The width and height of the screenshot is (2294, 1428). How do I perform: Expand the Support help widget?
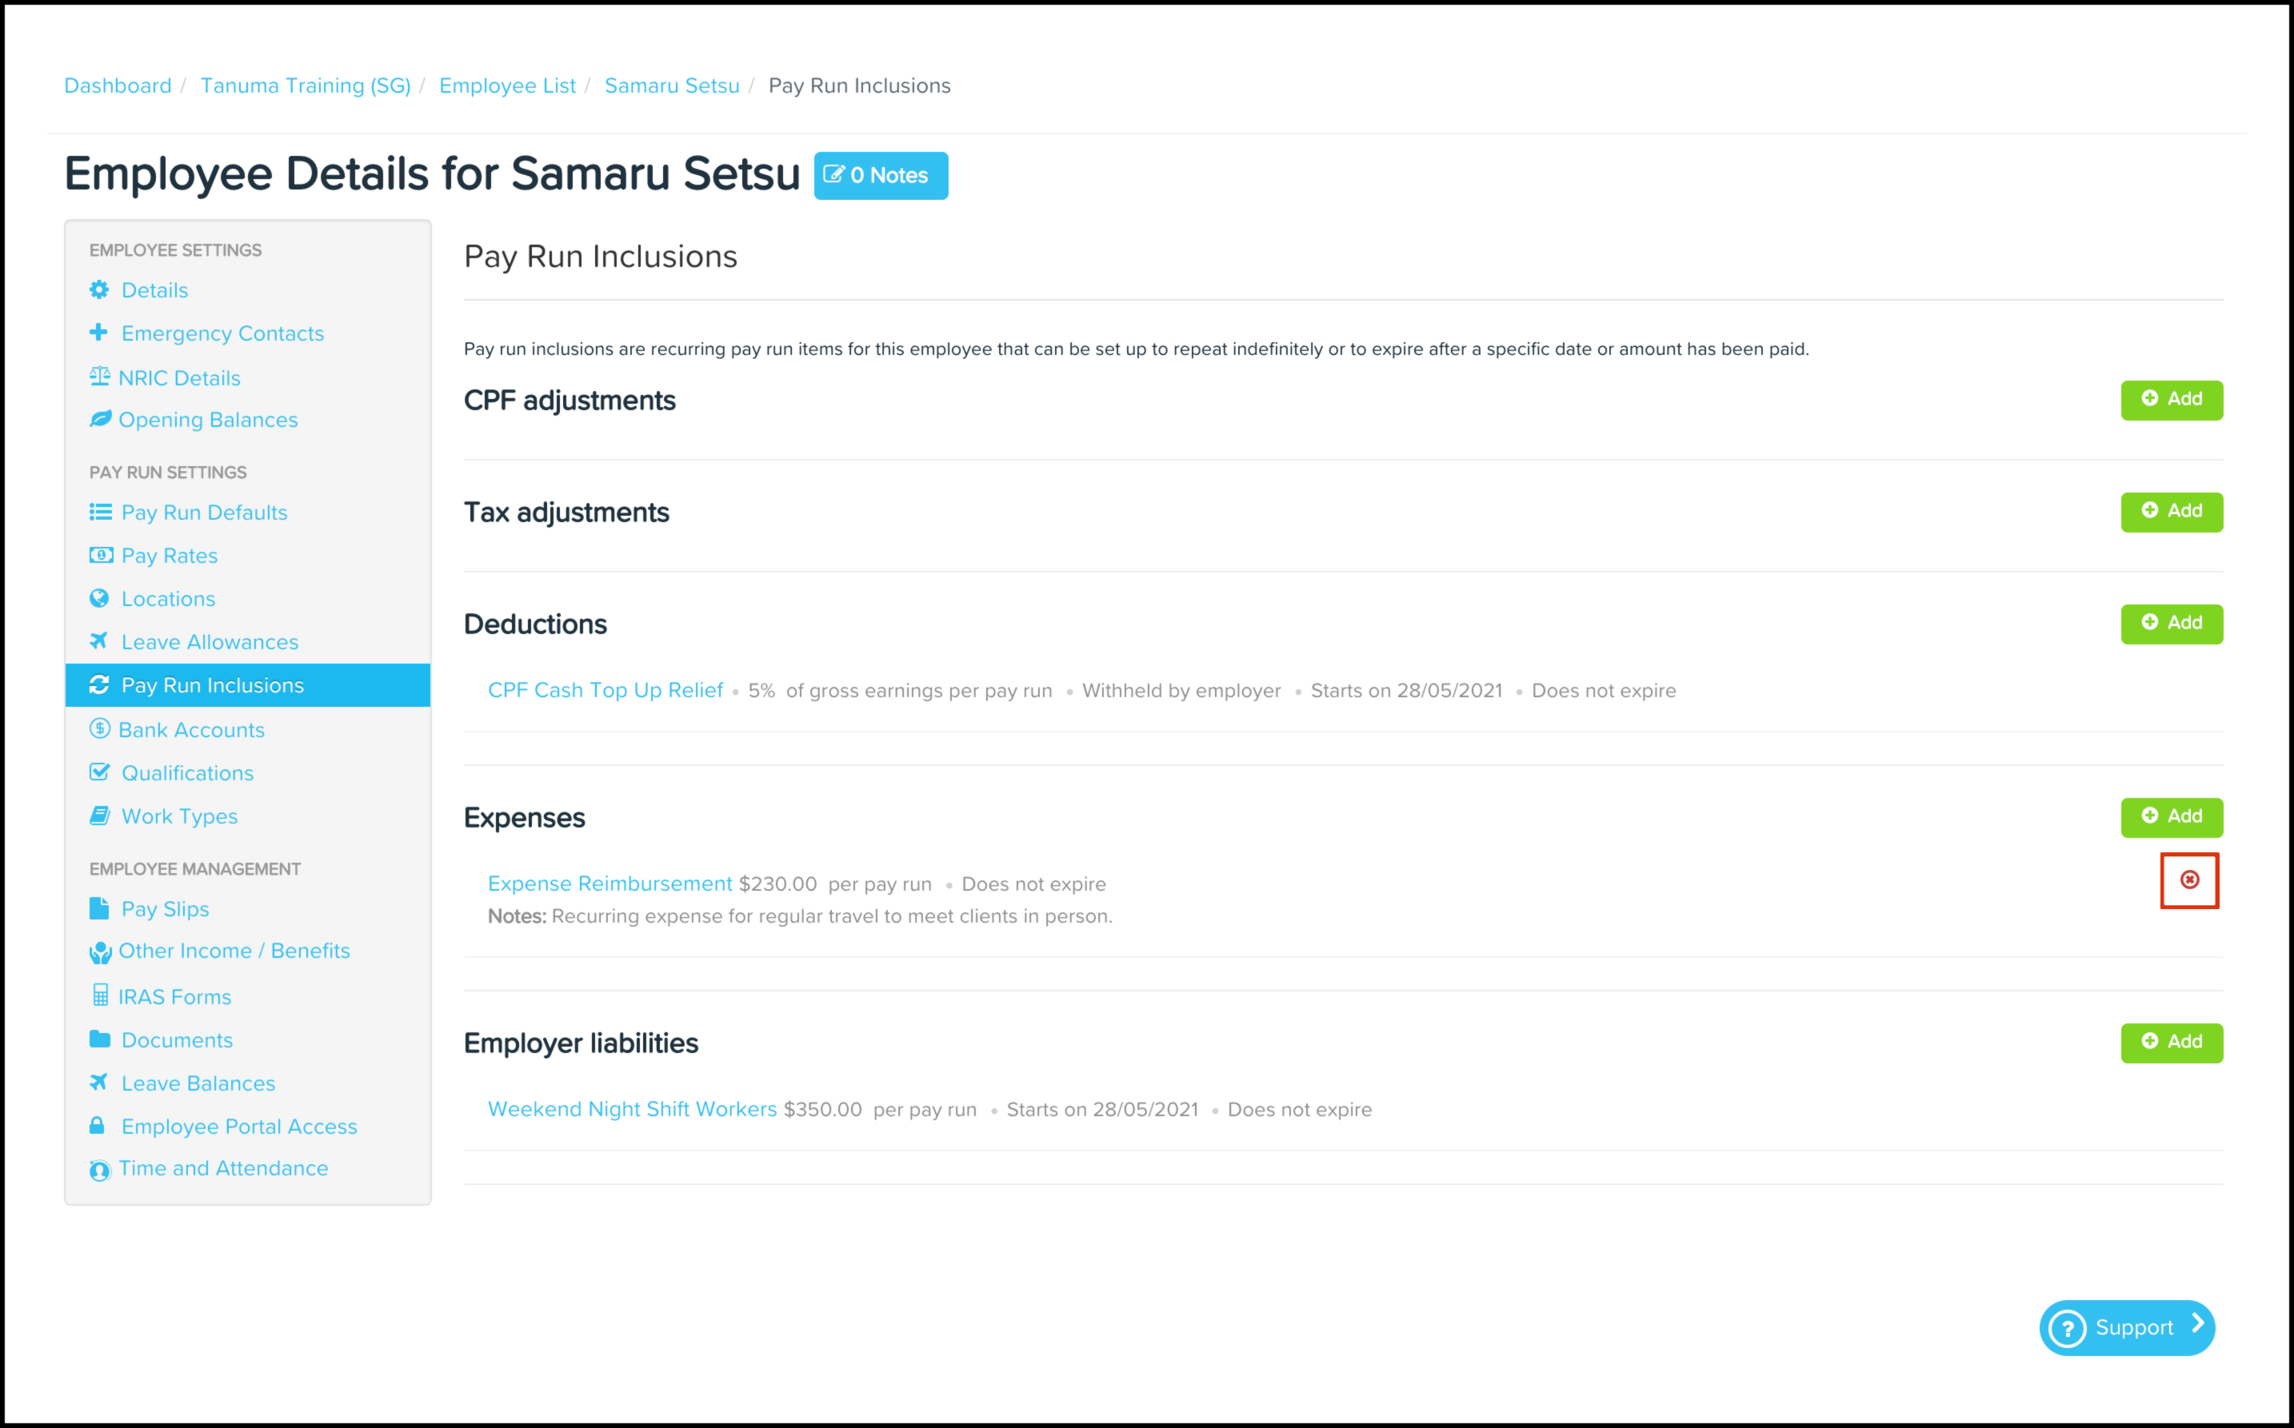2127,1327
